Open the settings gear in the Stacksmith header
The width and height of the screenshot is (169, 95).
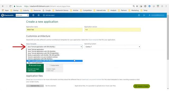[x=39, y=15]
